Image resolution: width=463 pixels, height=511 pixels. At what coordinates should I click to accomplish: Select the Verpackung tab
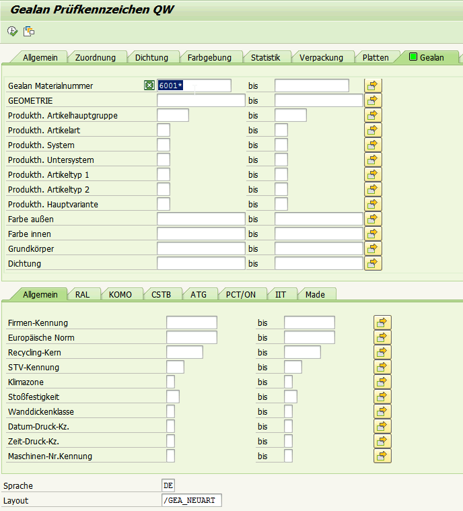pos(321,57)
